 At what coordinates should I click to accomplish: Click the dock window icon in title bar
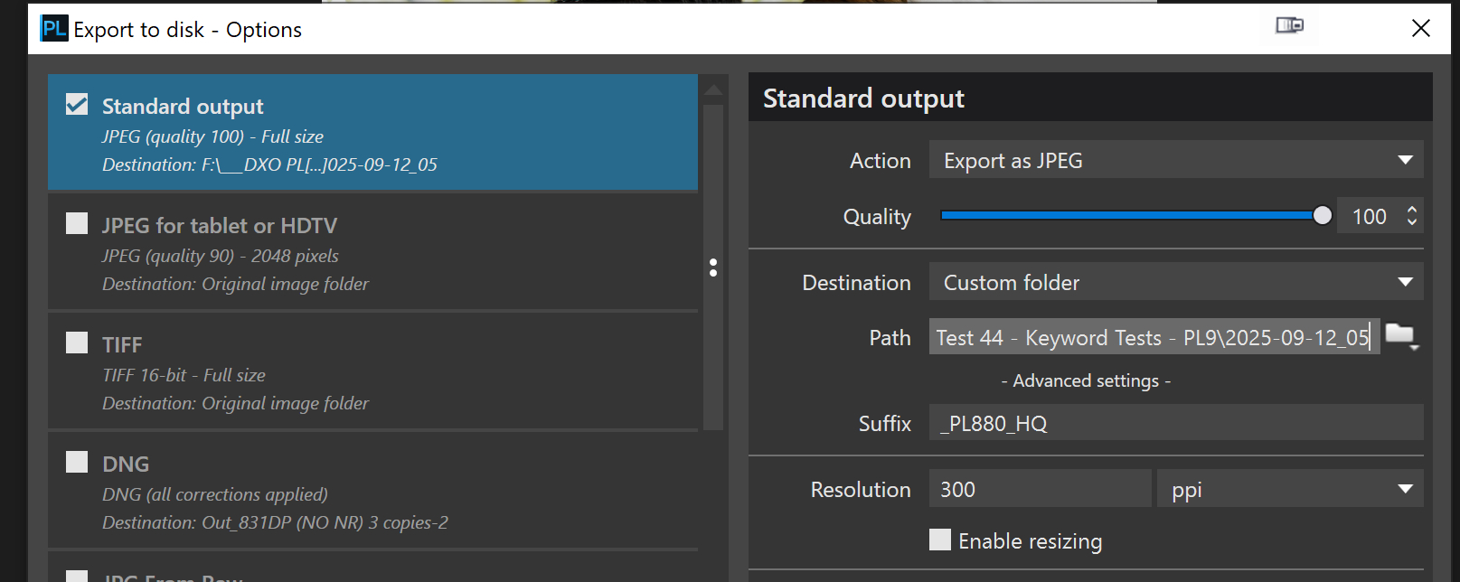[x=1289, y=25]
